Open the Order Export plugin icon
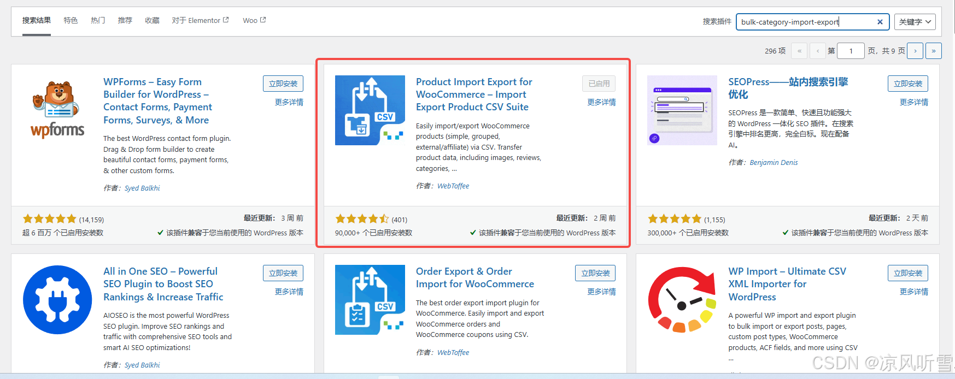The width and height of the screenshot is (955, 379). [x=370, y=300]
